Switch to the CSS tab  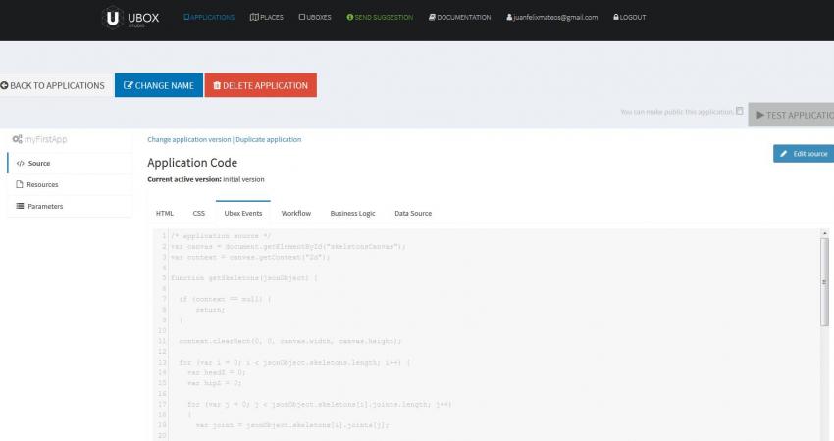[199, 213]
